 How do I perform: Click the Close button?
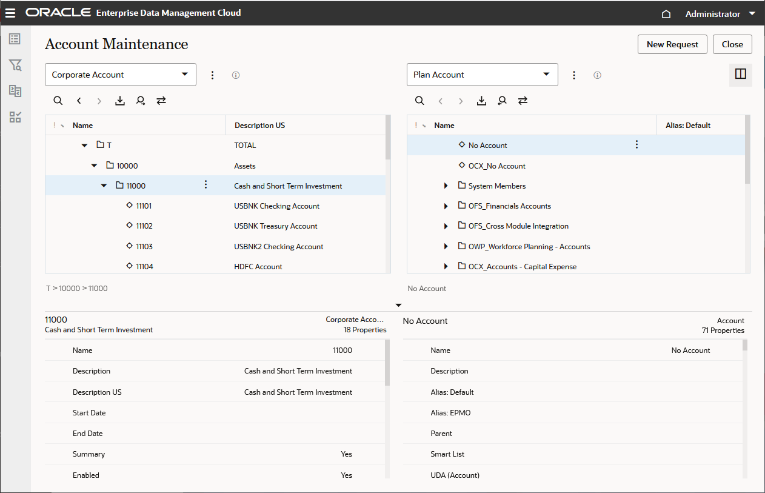tap(732, 44)
